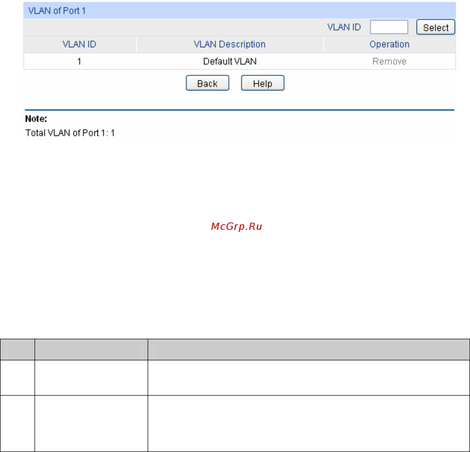The image size is (470, 452).
Task: Click the 'VLAN of Port 1' title
Action: [57, 11]
